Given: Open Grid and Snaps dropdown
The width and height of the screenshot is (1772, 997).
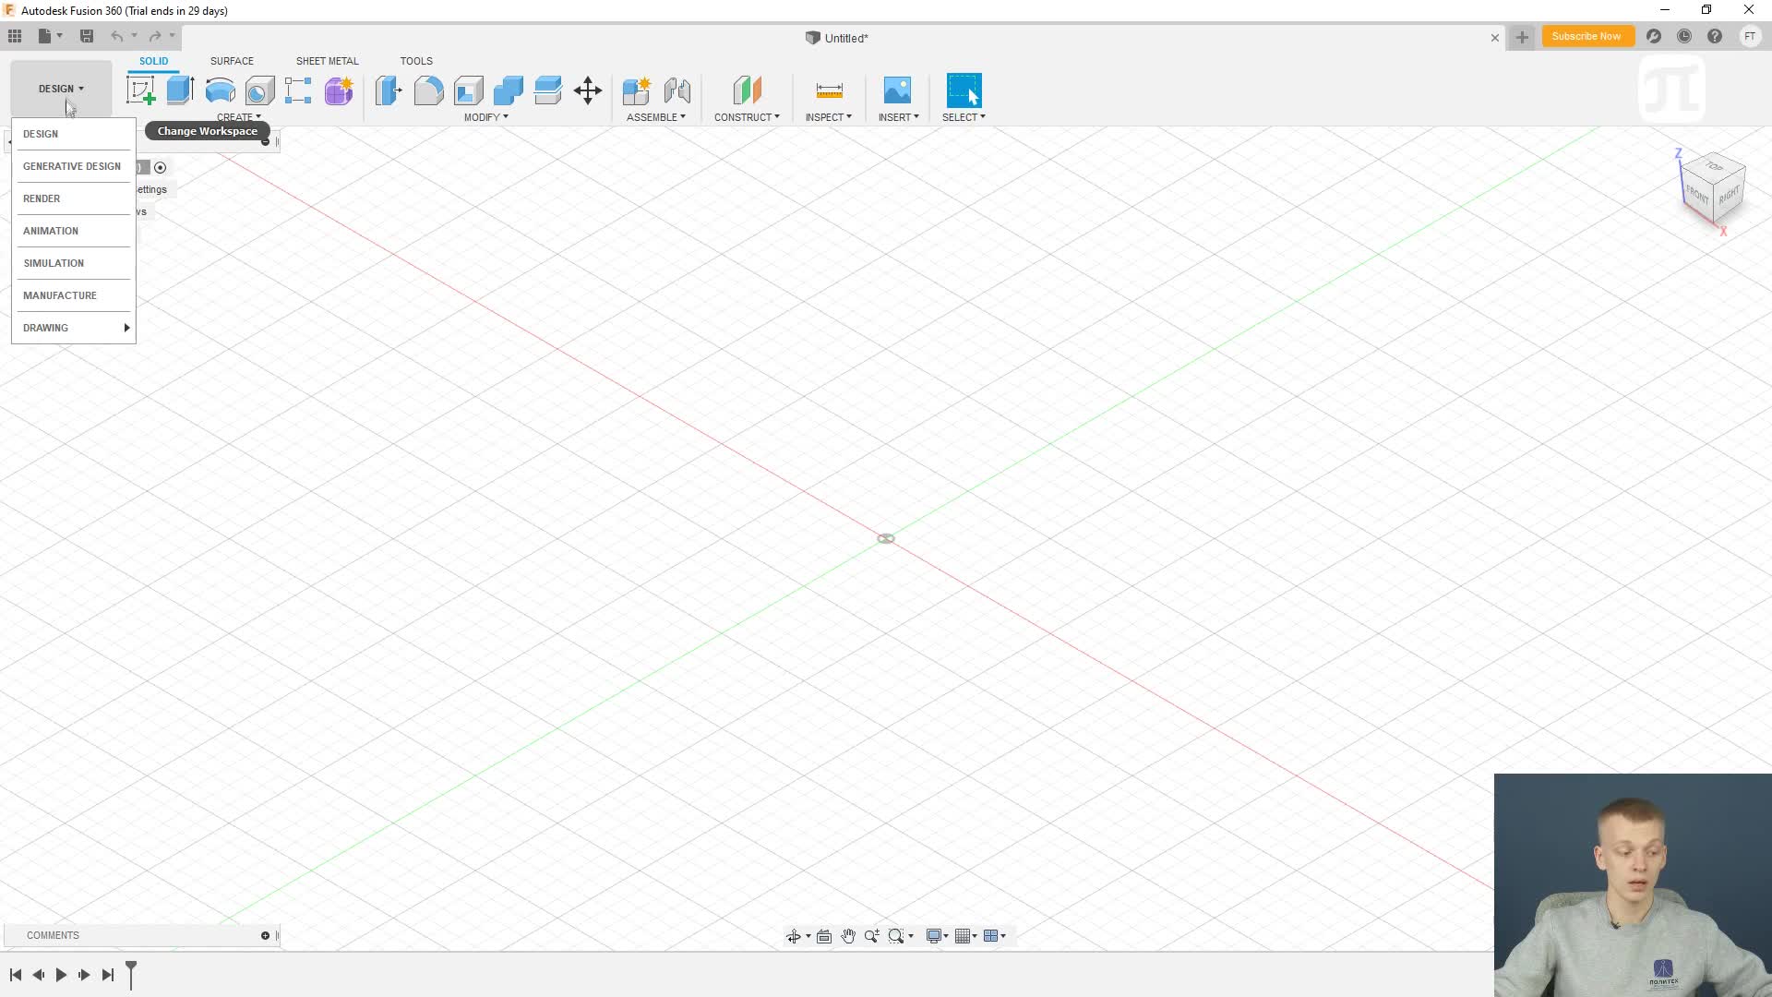Looking at the screenshot, I should tap(966, 936).
